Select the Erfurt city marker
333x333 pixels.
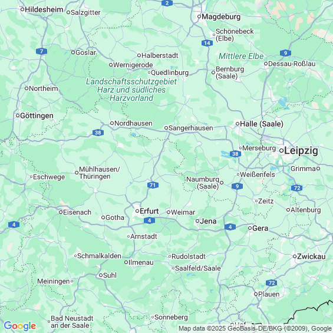(x=137, y=211)
